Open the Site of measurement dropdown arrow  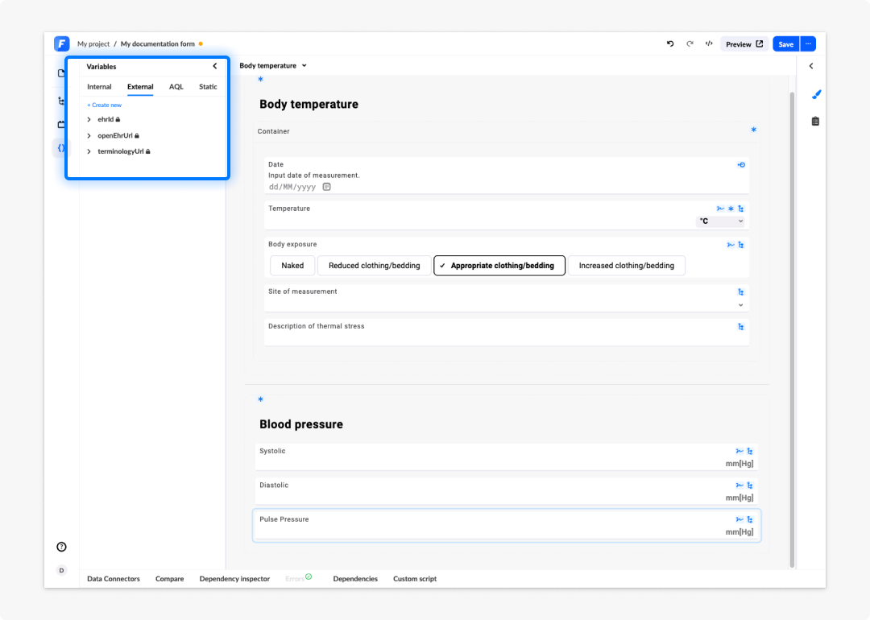pos(741,305)
